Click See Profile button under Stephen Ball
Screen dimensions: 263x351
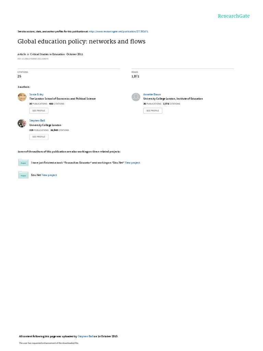39,137
